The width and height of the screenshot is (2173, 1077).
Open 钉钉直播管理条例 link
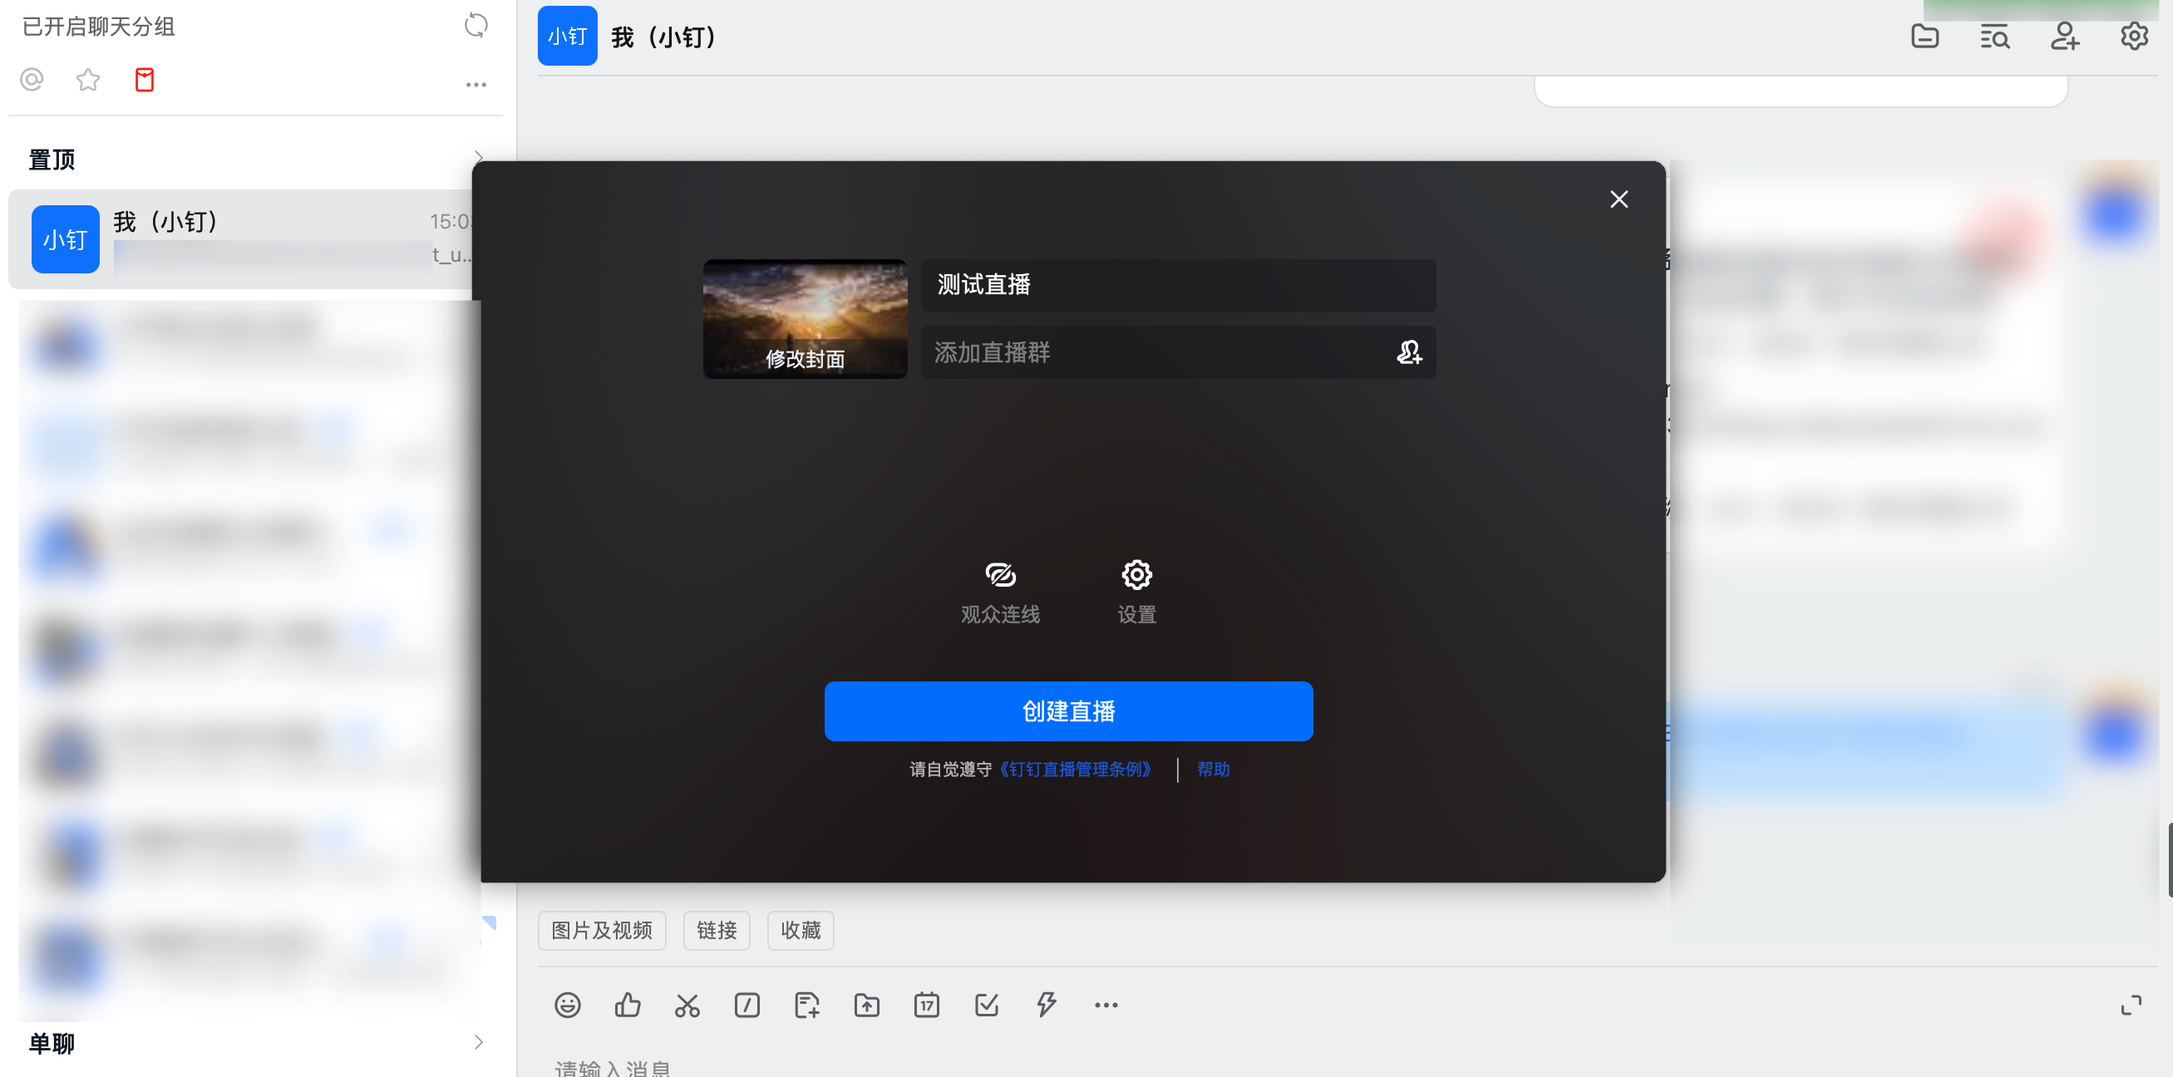1075,769
